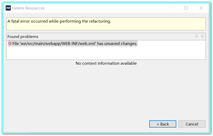Click 'No context information available' label
Screen dimensions: 213x136
[x=106, y=63]
